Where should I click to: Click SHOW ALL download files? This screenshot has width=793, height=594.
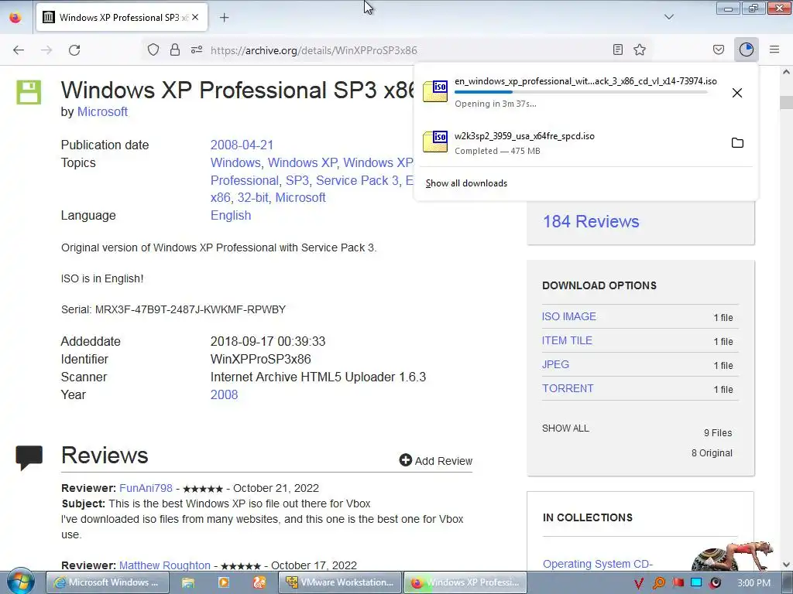tap(565, 428)
